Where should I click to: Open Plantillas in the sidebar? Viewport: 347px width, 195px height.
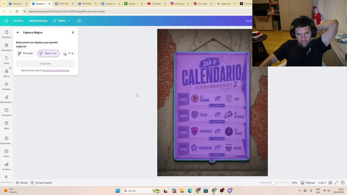[7, 34]
